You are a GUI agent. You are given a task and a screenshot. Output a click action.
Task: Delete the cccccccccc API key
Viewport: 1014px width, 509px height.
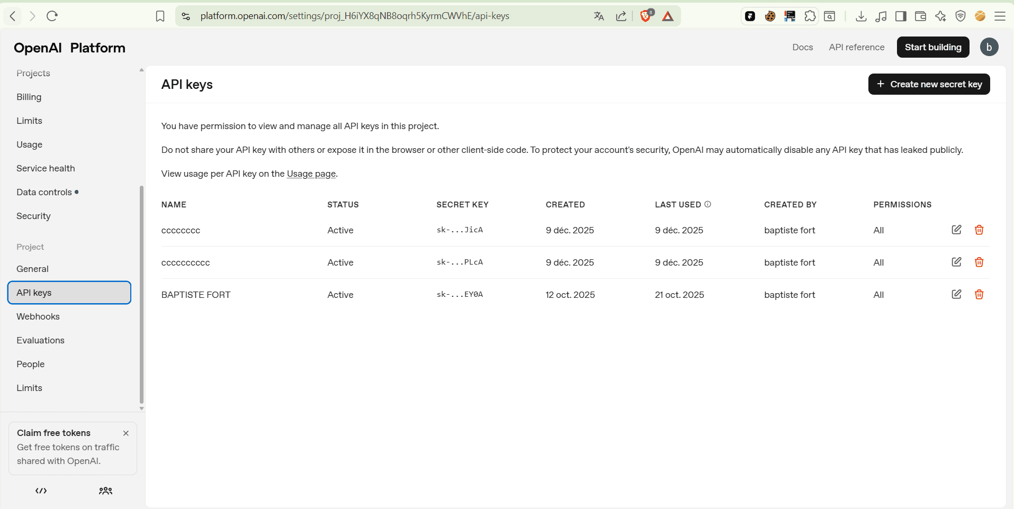979,262
